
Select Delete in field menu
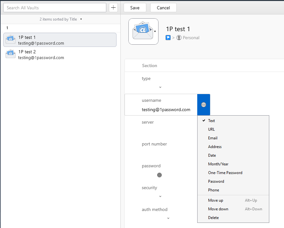pos(233,218)
